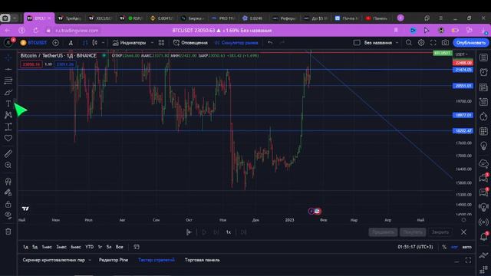Switch to fullscreen mode
Screen dimensions: 491x276
[433, 43]
